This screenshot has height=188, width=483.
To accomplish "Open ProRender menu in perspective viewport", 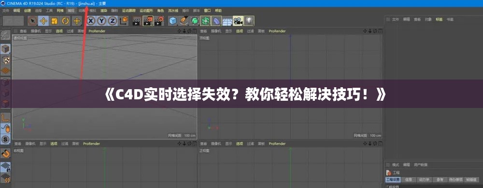I will click(97, 31).
